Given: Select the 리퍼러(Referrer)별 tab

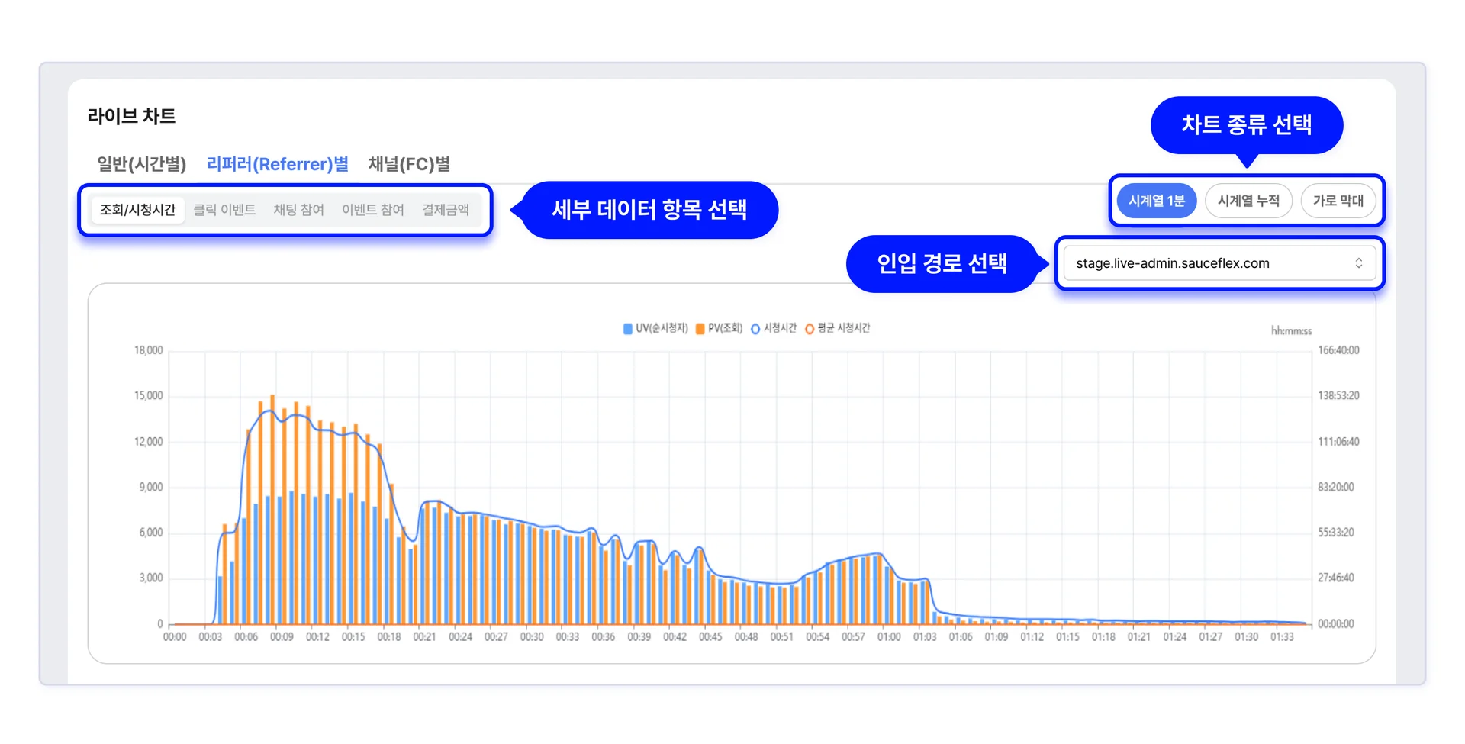Looking at the screenshot, I should pyautogui.click(x=277, y=163).
